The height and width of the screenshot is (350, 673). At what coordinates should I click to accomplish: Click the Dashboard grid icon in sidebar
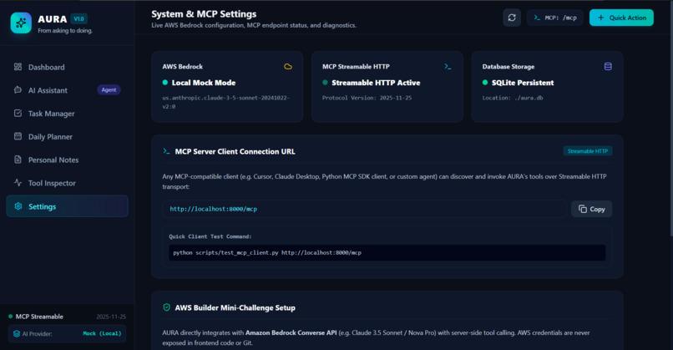pos(18,67)
